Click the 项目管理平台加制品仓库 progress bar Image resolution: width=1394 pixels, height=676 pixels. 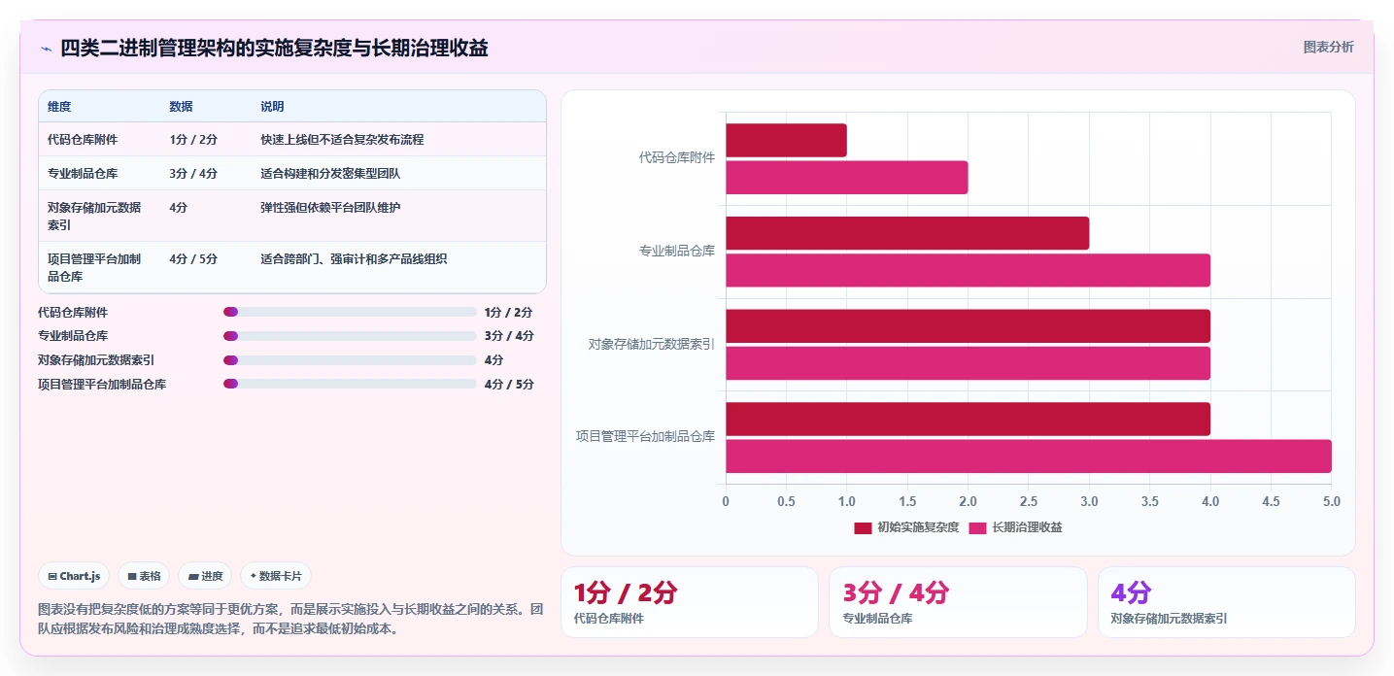tap(350, 384)
